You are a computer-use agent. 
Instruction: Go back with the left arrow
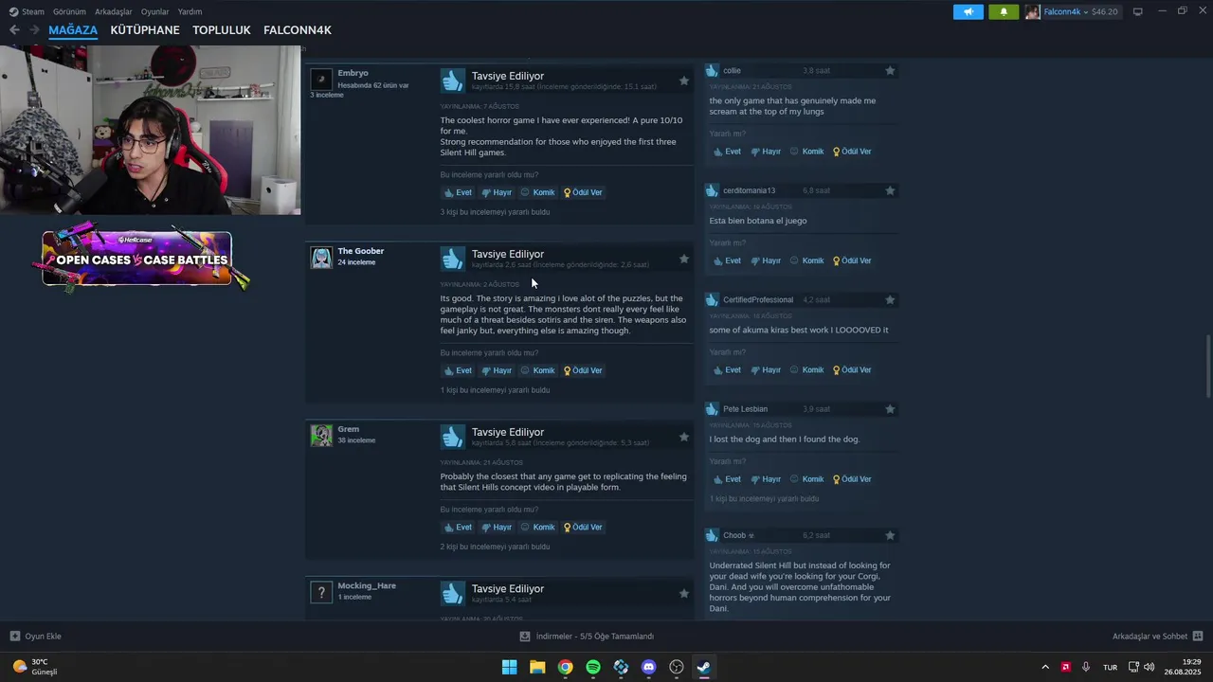tap(14, 30)
